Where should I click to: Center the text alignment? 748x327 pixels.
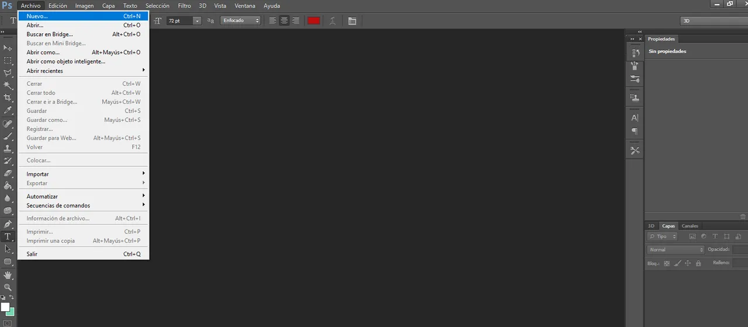(x=284, y=20)
